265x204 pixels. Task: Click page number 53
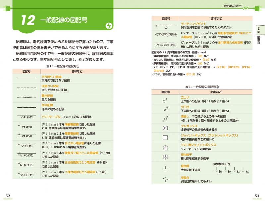pos(257,196)
